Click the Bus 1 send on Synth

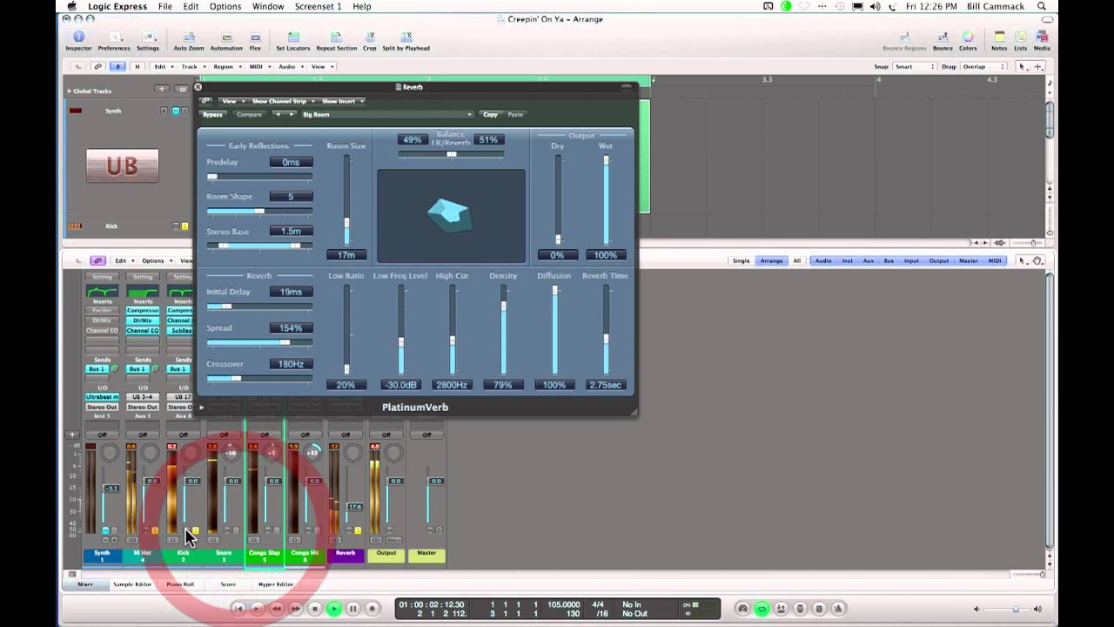click(x=96, y=369)
